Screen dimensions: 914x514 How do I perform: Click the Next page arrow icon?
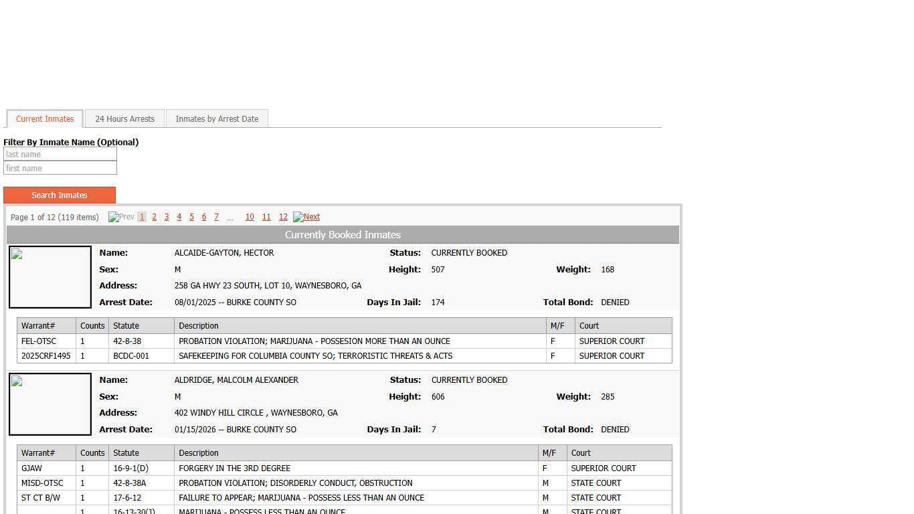(x=298, y=217)
